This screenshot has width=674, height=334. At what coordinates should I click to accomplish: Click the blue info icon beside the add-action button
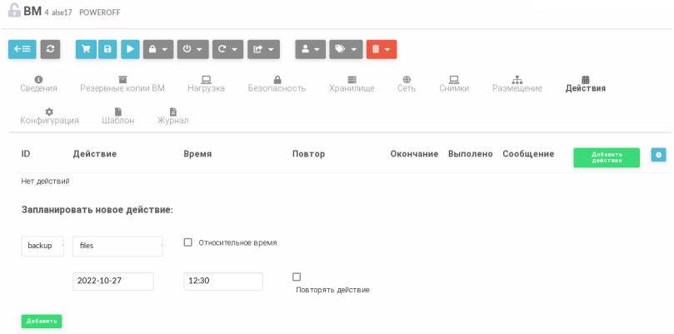pos(658,155)
